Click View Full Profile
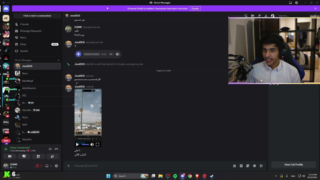 (x=293, y=165)
